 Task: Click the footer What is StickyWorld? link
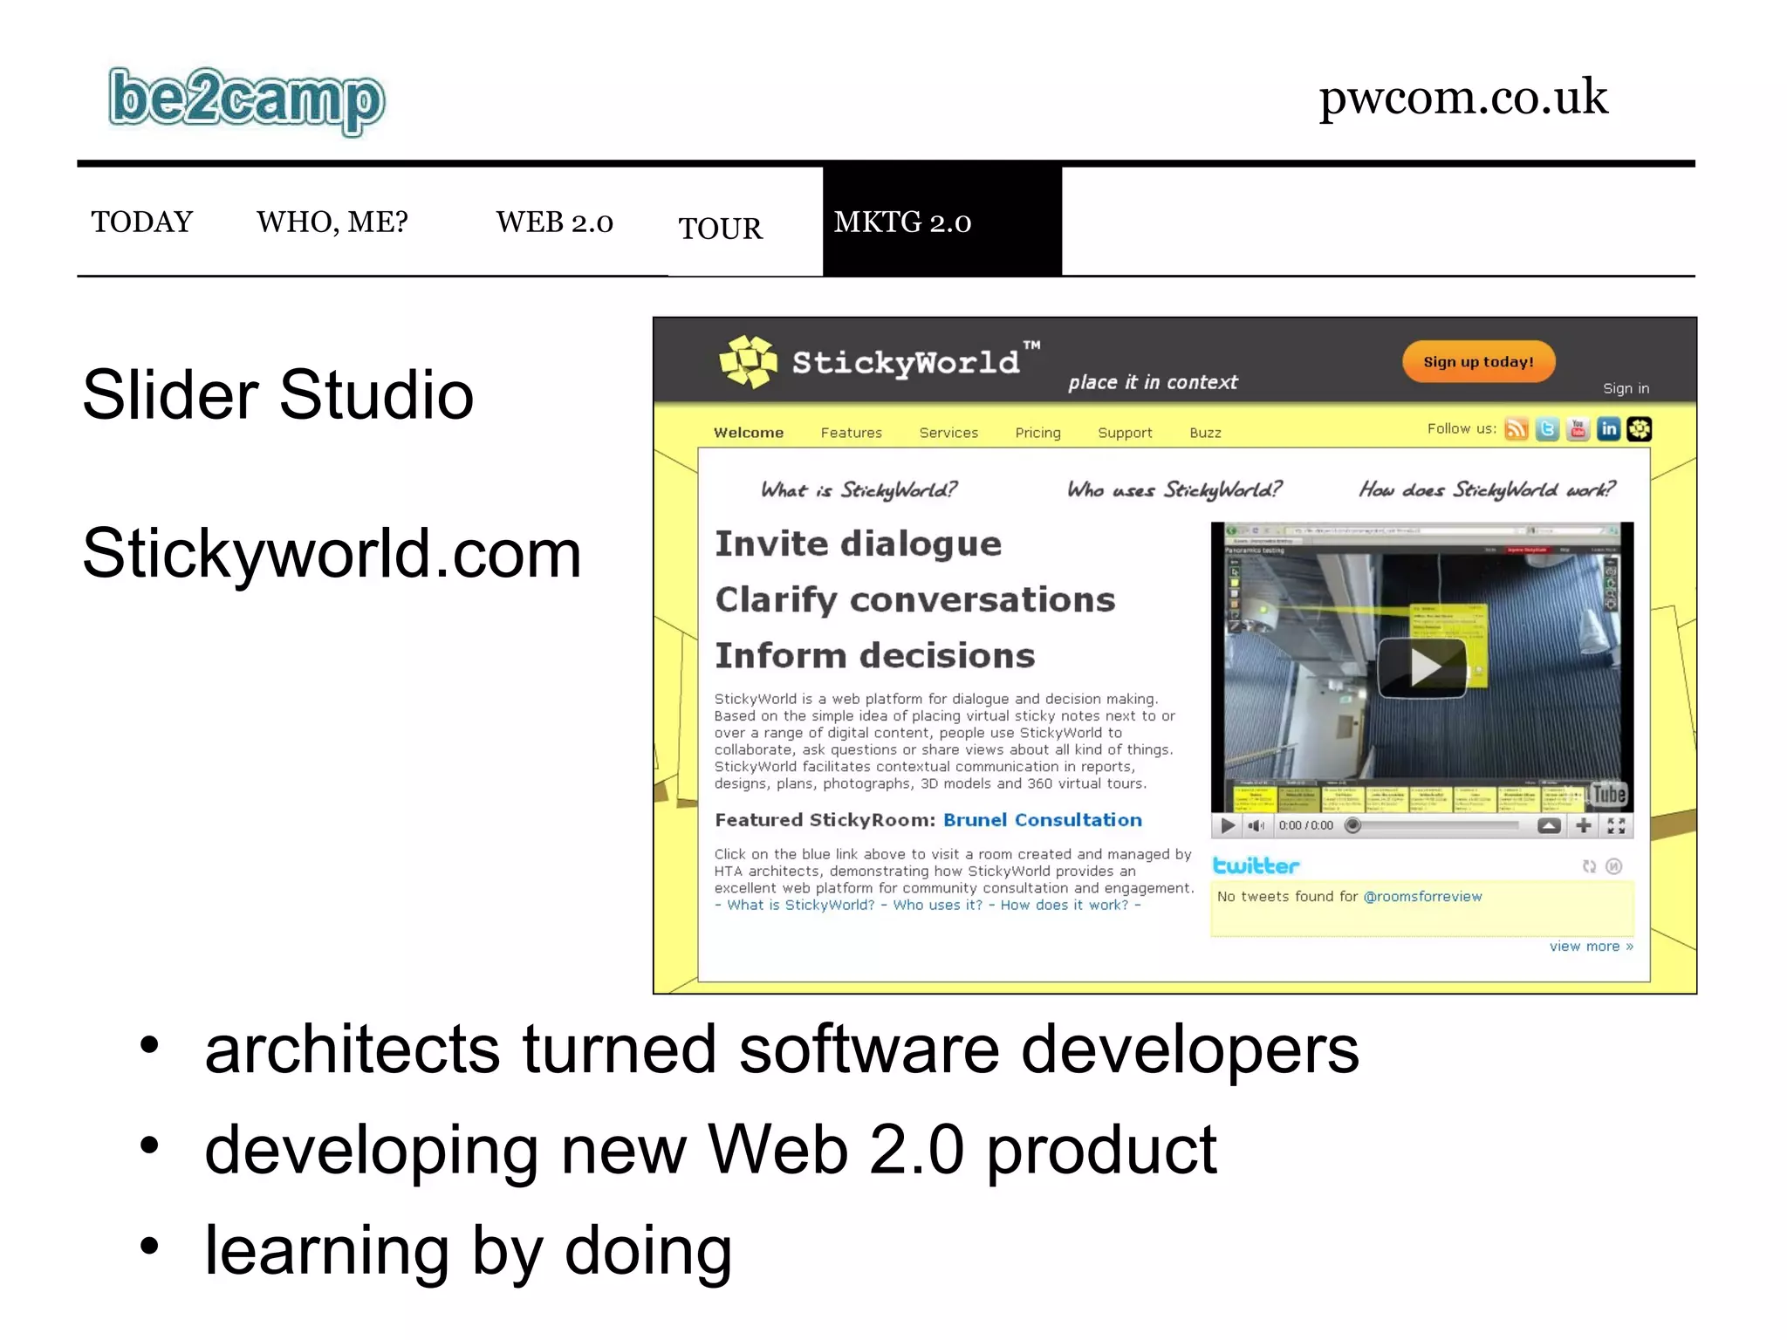click(801, 906)
